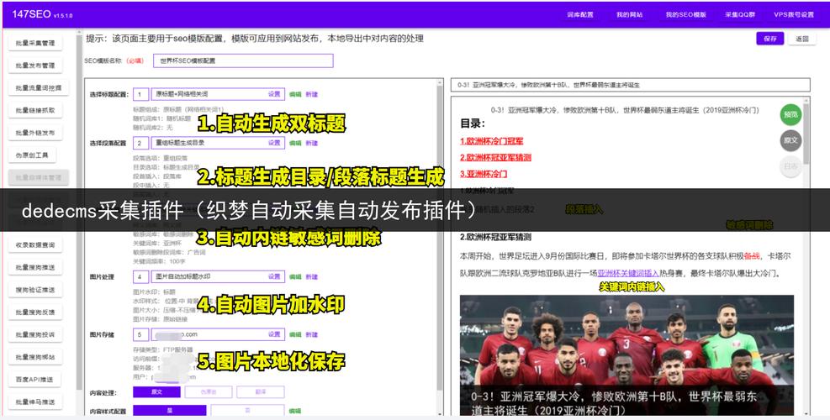Open 批量外链发布 in the sidebar
Image resolution: width=830 pixels, height=420 pixels.
[x=35, y=133]
